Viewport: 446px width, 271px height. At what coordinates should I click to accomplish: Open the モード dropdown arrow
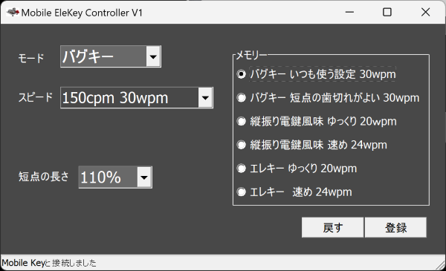(x=153, y=56)
